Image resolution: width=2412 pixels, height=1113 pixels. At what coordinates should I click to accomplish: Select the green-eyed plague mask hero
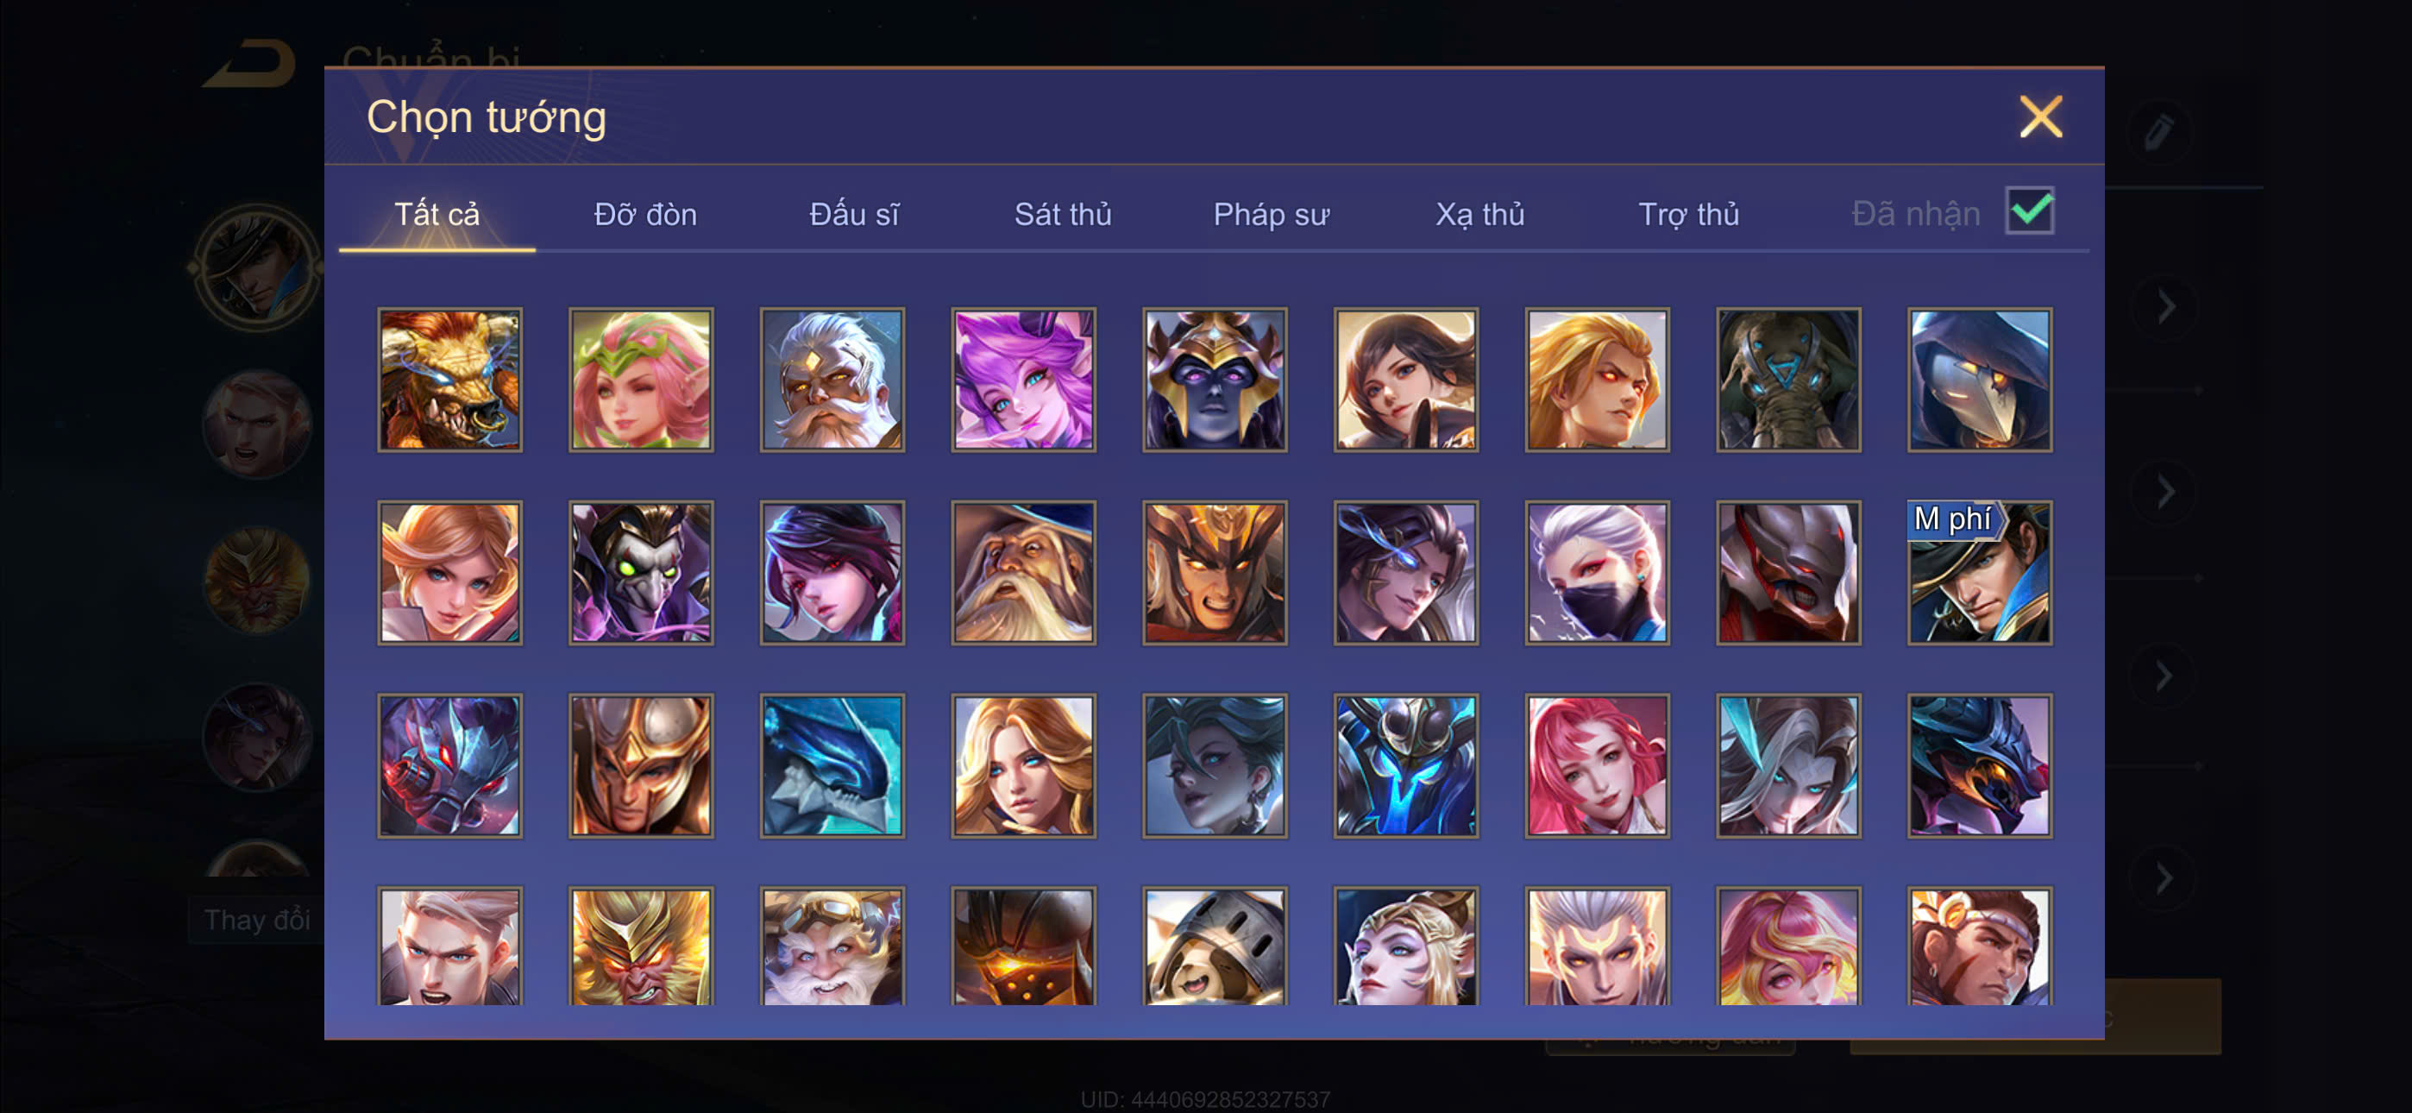coord(640,572)
